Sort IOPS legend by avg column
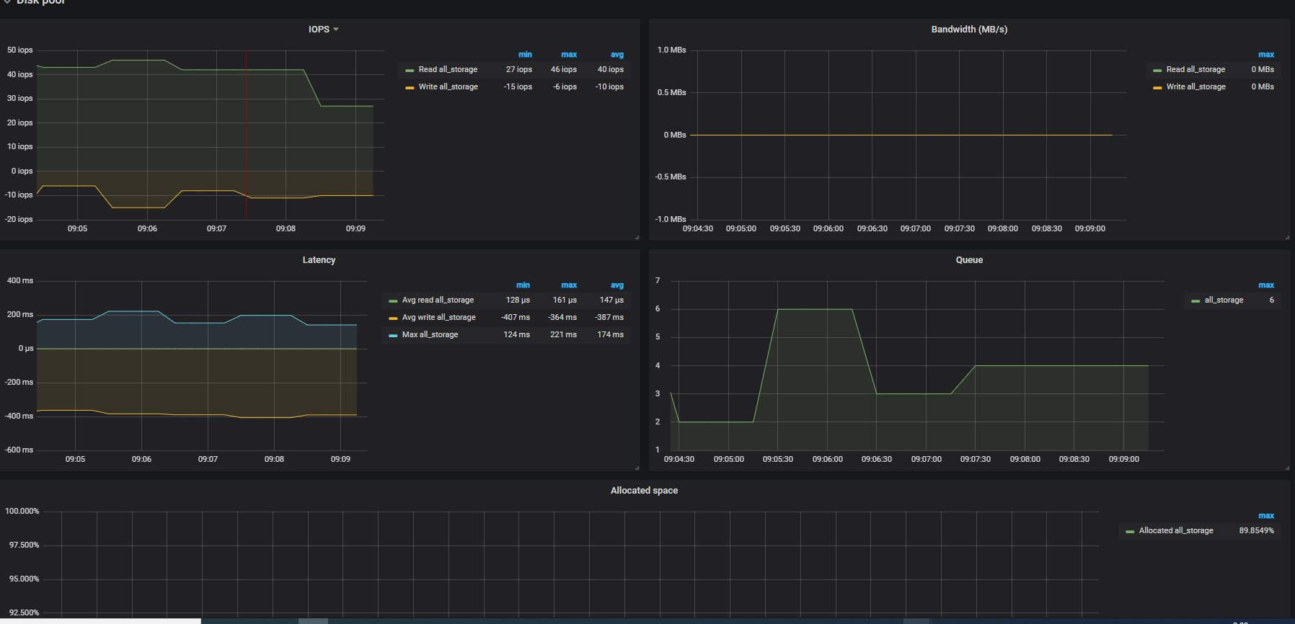The width and height of the screenshot is (1295, 624). pyautogui.click(x=617, y=55)
